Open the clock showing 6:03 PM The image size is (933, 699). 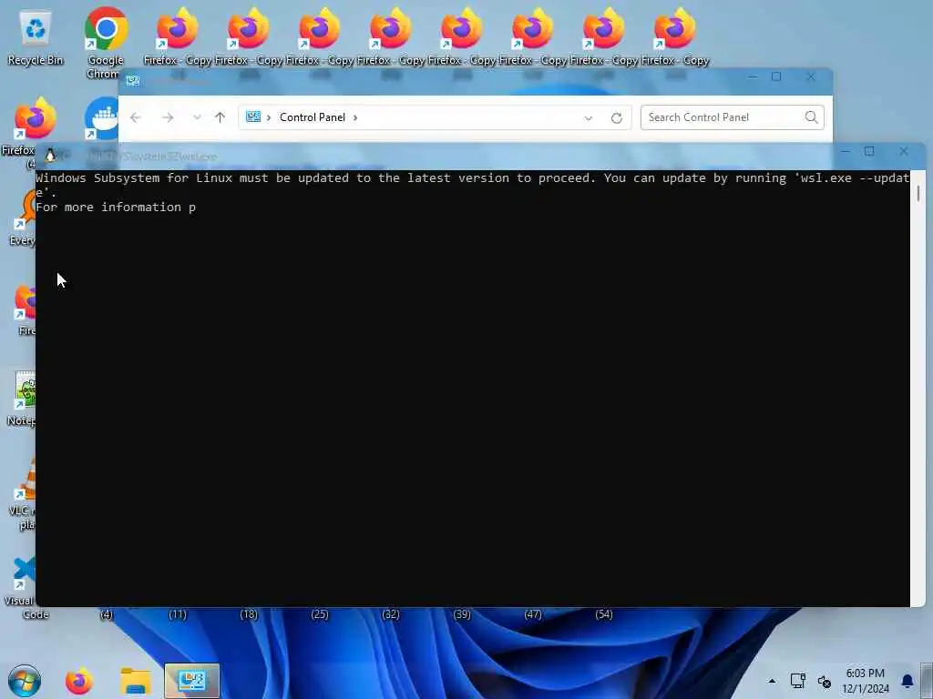pos(866,681)
